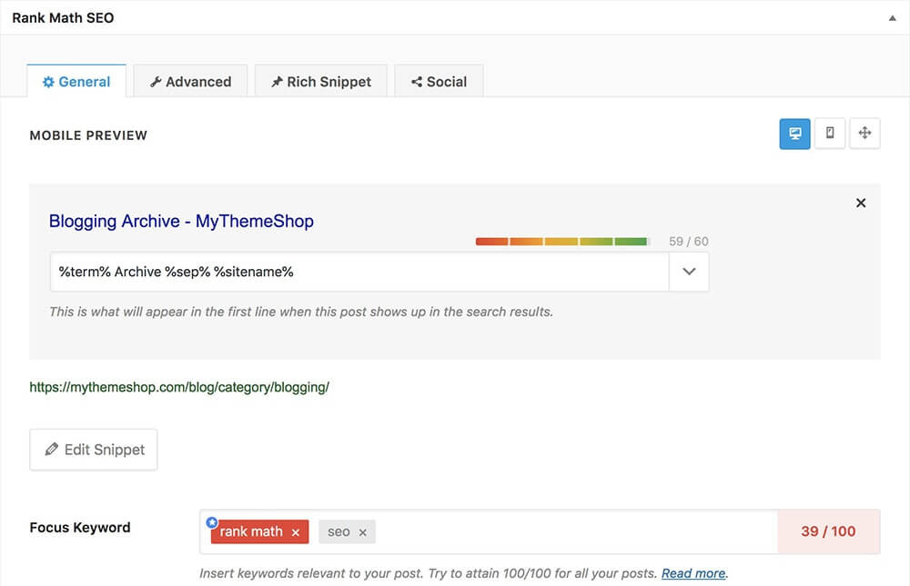Close the snippet title editor
Image resolution: width=910 pixels, height=586 pixels.
[x=861, y=203]
